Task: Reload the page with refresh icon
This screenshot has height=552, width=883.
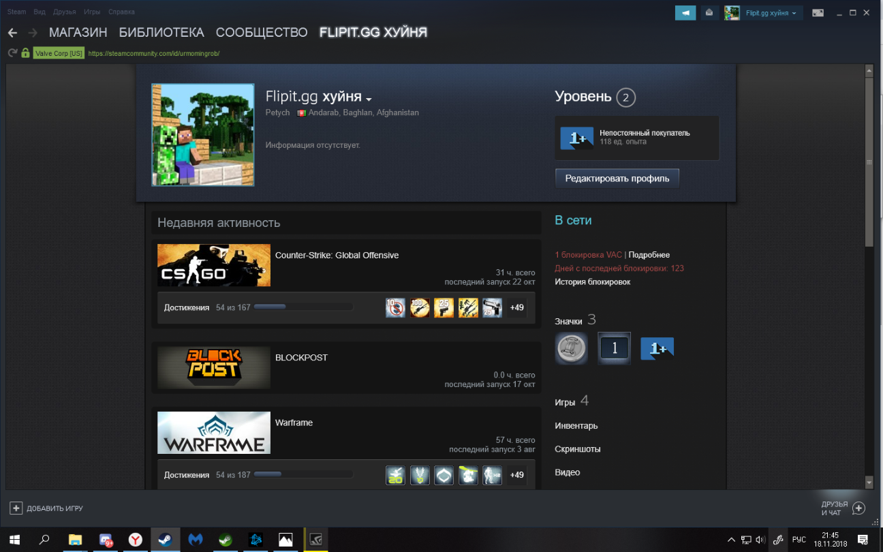Action: point(12,53)
